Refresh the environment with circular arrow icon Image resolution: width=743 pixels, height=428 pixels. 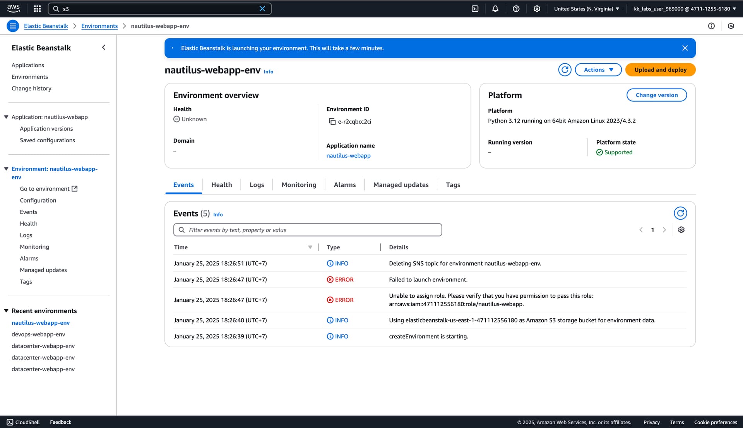click(x=565, y=70)
